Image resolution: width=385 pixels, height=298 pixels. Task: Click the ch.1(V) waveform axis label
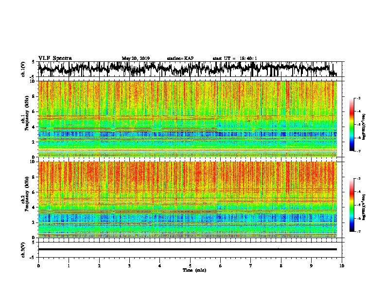click(23, 69)
